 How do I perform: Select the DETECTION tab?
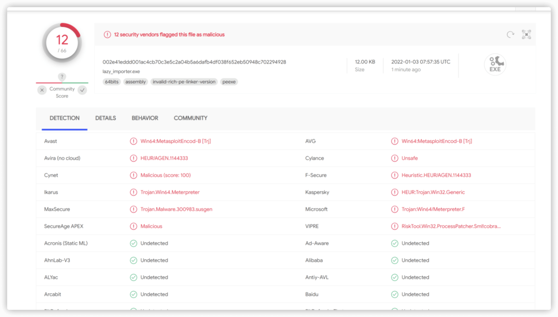pos(65,118)
